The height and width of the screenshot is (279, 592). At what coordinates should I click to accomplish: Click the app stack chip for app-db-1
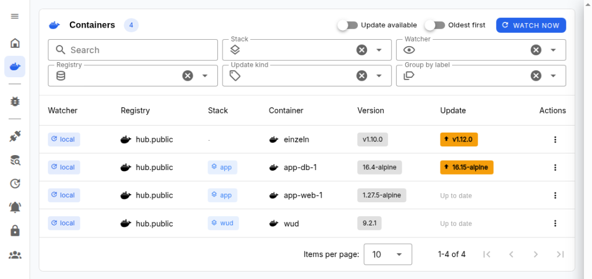pyautogui.click(x=223, y=167)
